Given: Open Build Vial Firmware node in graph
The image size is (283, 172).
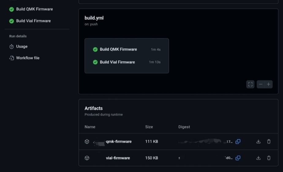Looking at the screenshot, I should tap(117, 62).
